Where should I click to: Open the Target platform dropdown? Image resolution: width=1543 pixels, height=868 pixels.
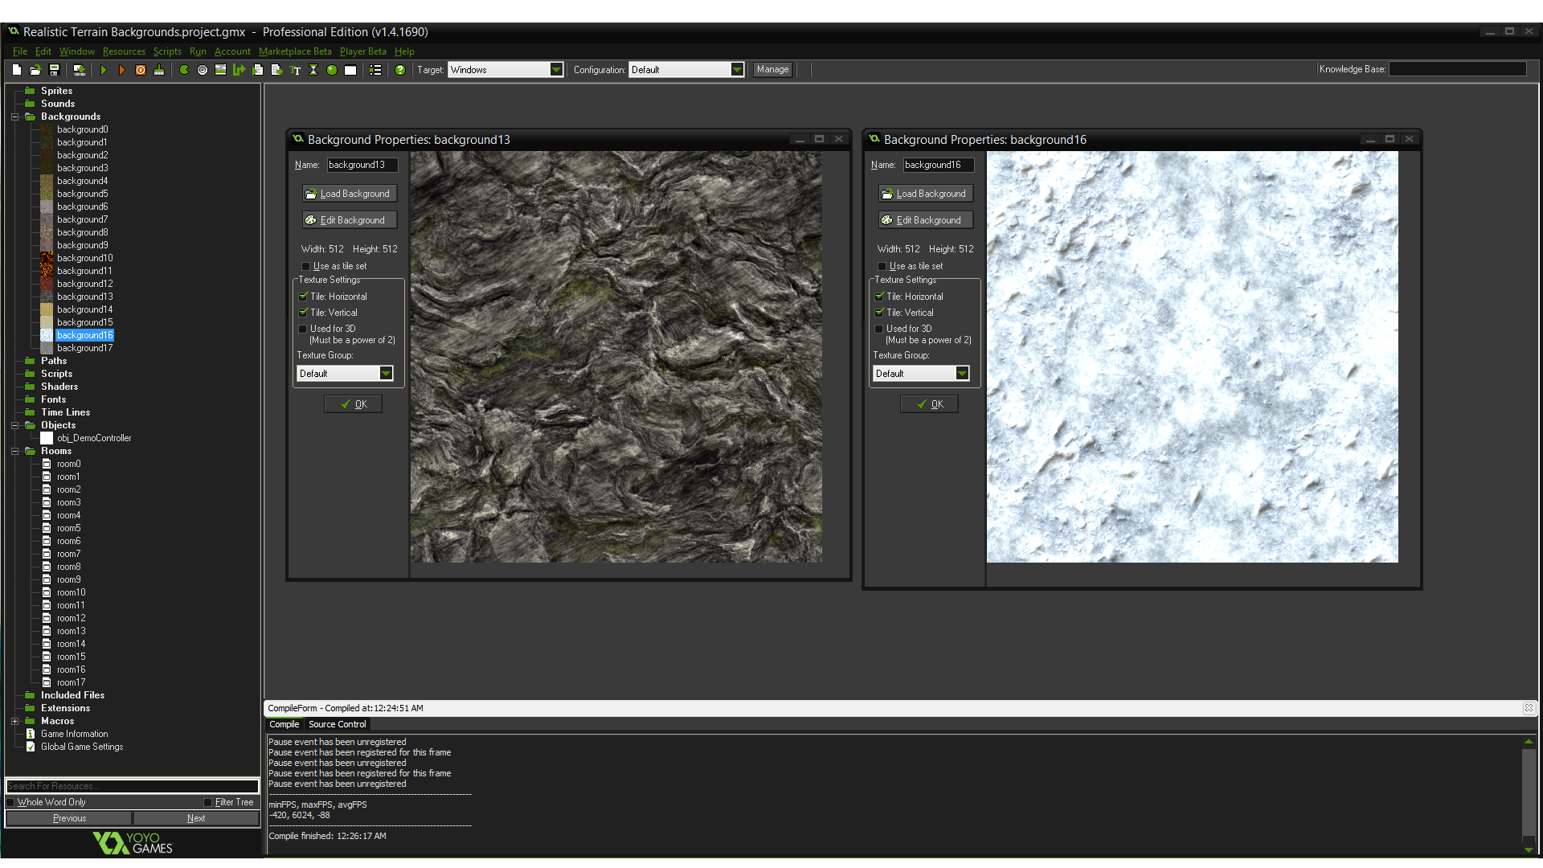point(557,69)
